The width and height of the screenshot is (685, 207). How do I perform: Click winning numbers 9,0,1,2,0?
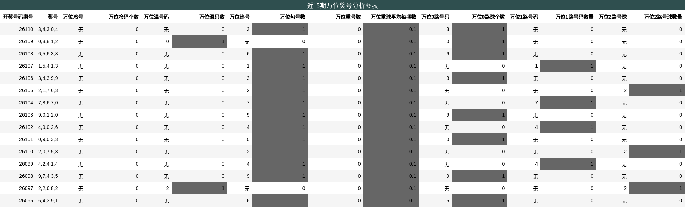pos(48,115)
